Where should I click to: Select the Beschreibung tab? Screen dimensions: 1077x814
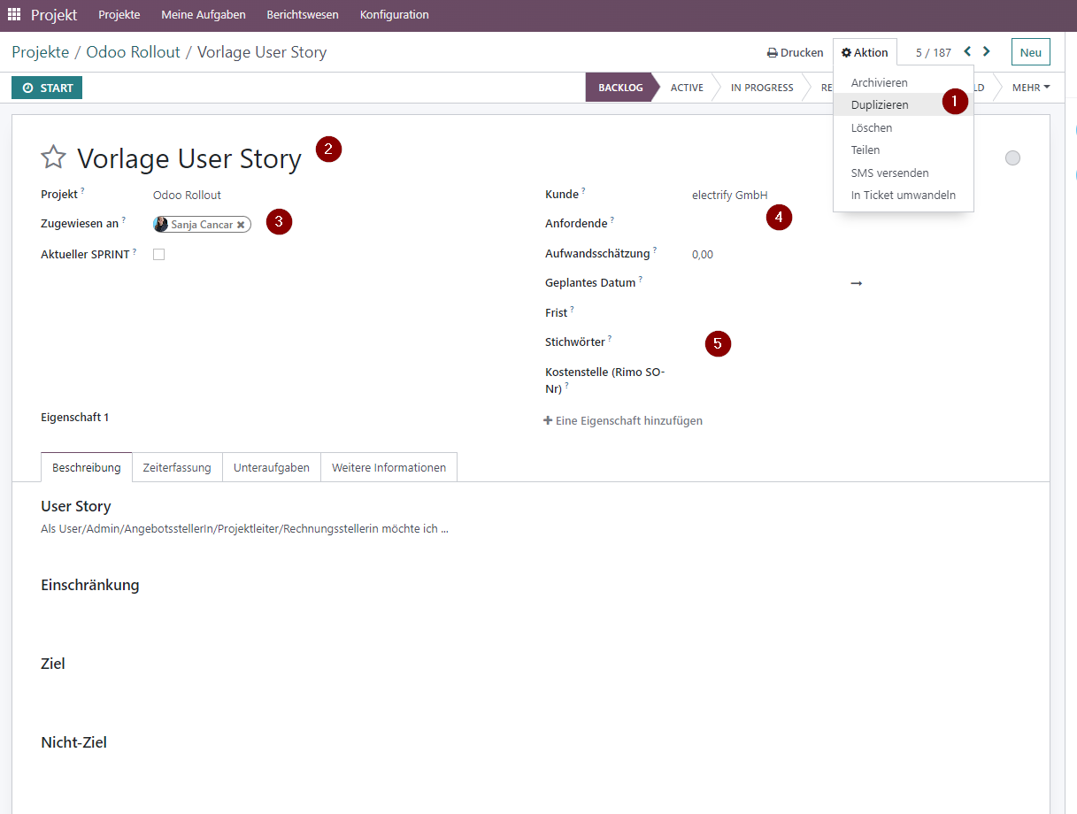point(87,467)
